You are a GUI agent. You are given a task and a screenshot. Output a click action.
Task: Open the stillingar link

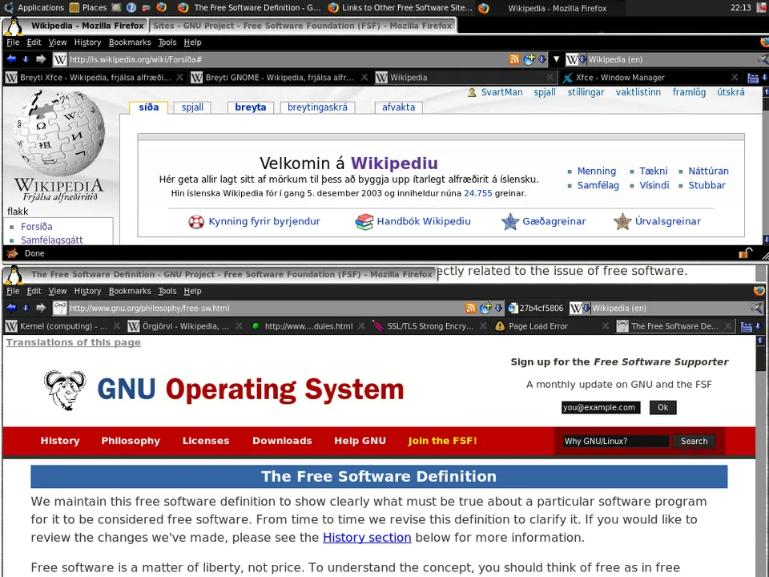[586, 92]
